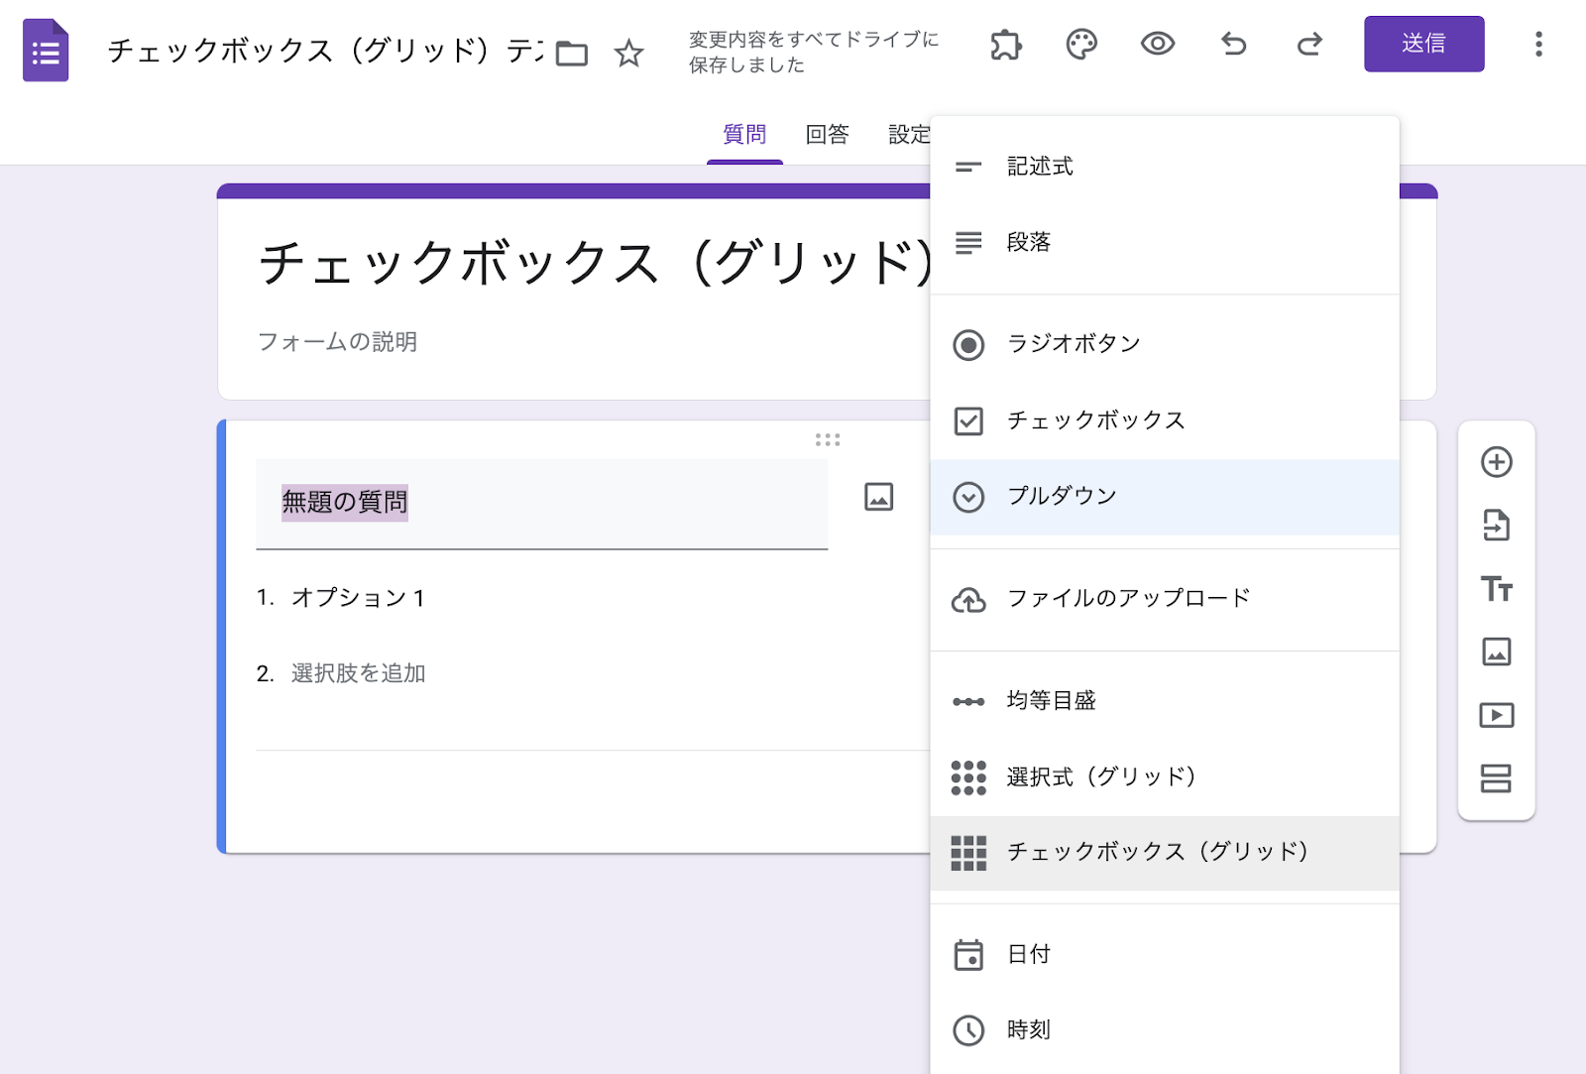The height and width of the screenshot is (1074, 1586).
Task: Choose 均等目盛 question type
Action: pos(1165,701)
